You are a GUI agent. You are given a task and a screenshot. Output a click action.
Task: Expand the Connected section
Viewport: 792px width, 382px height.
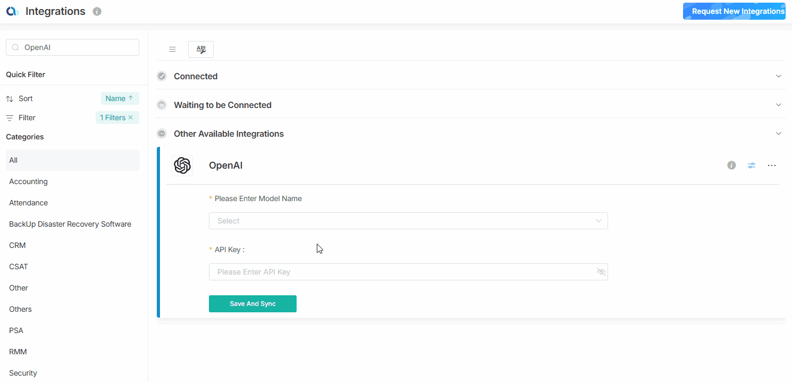(778, 76)
